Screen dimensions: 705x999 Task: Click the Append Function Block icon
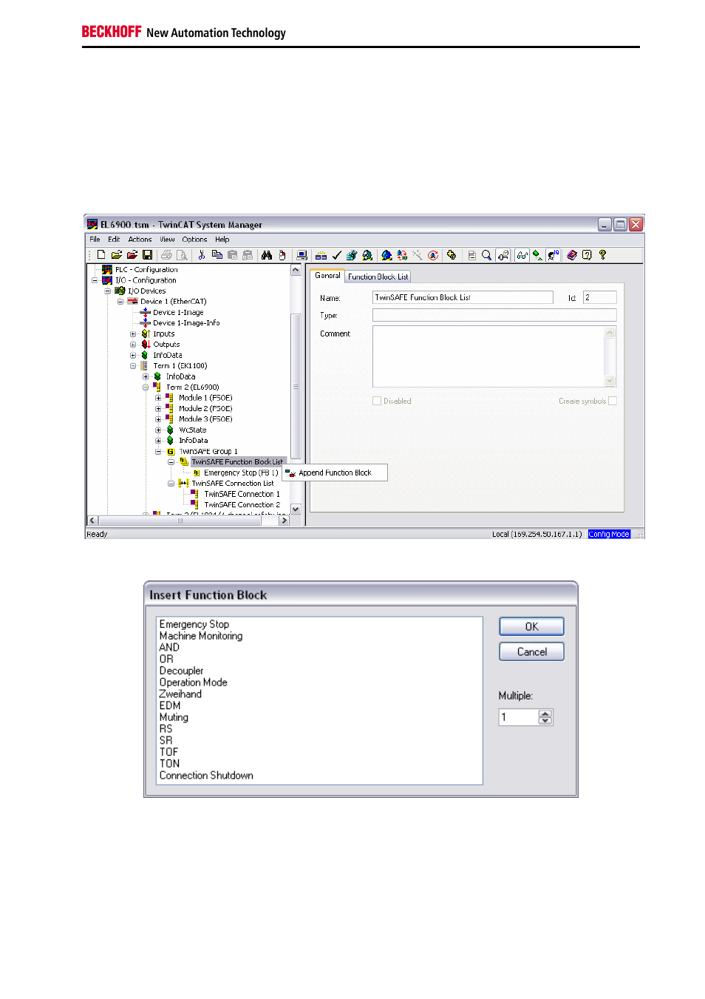click(290, 473)
